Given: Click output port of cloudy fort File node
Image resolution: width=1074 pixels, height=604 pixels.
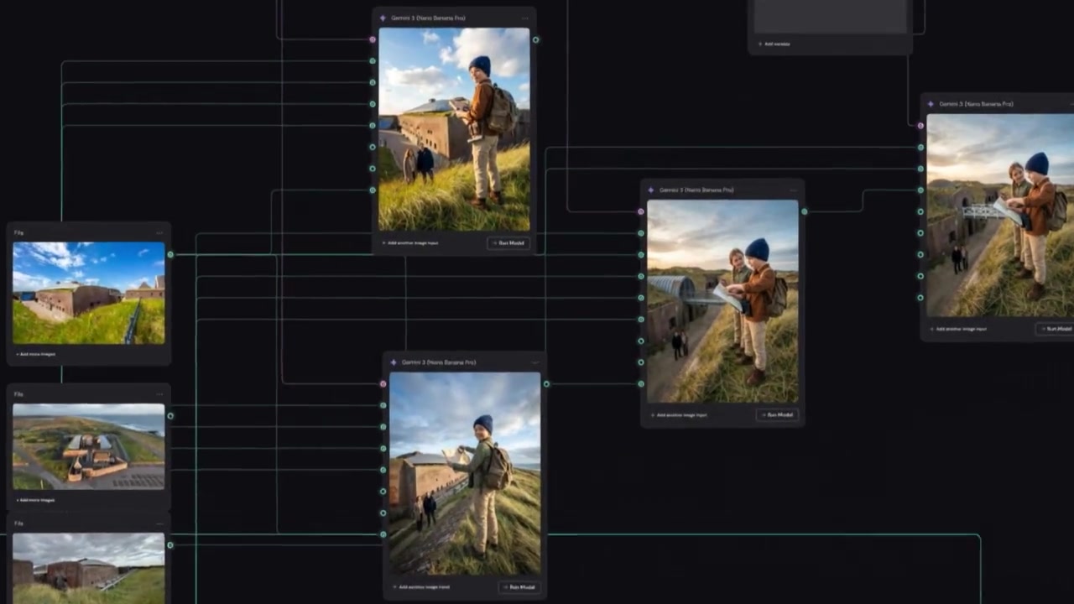Looking at the screenshot, I should pos(170,545).
